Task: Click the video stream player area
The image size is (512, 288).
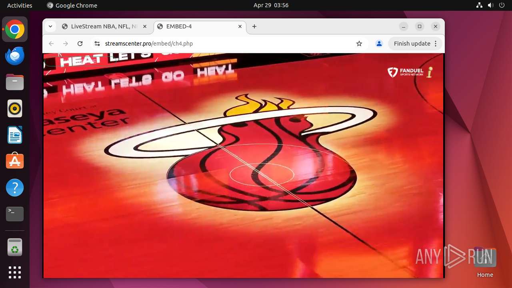Action: [244, 165]
